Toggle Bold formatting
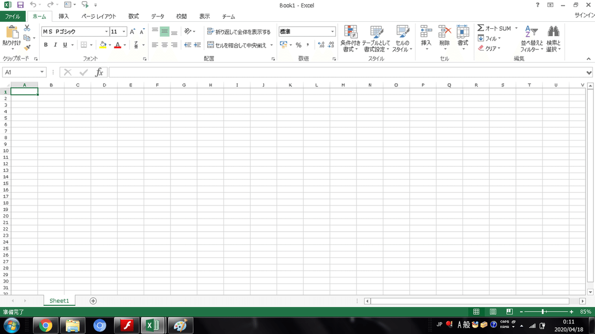Viewport: 595px width, 334px height. tap(46, 45)
